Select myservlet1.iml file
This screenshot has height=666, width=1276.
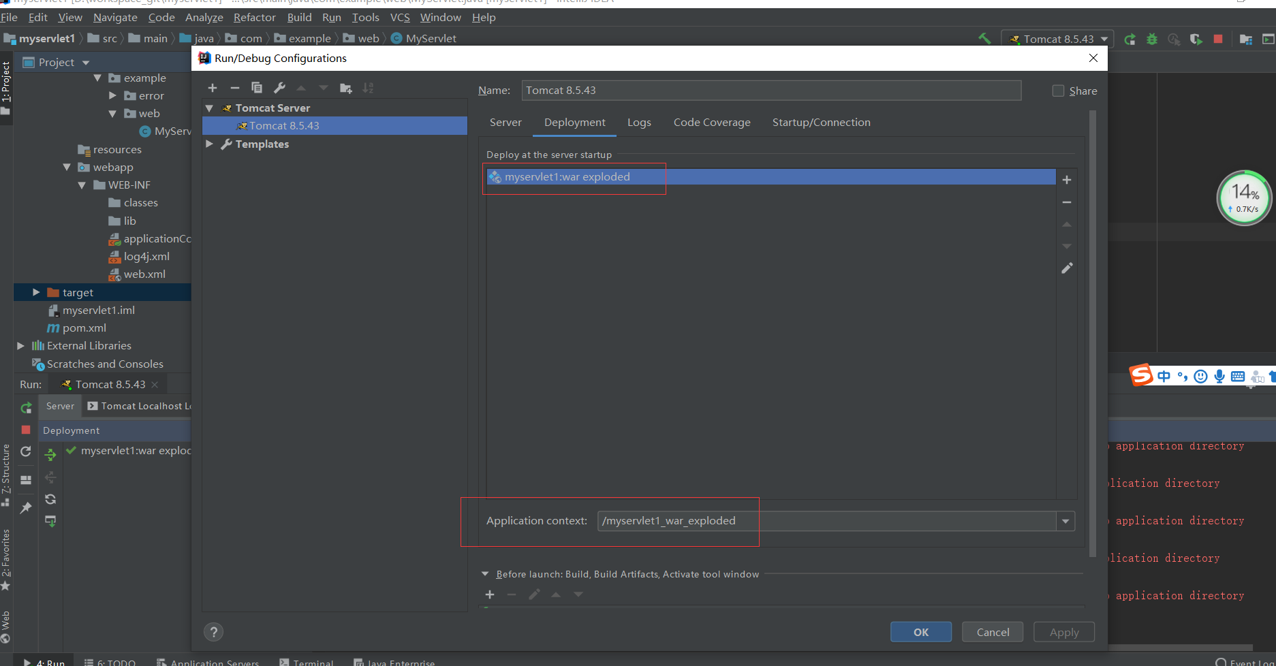[x=91, y=311]
